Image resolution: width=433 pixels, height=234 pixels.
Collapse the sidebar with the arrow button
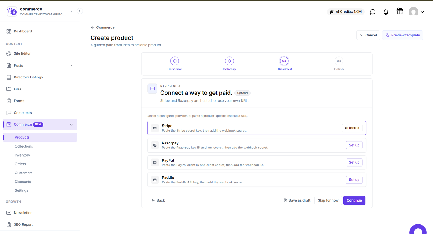click(x=80, y=11)
